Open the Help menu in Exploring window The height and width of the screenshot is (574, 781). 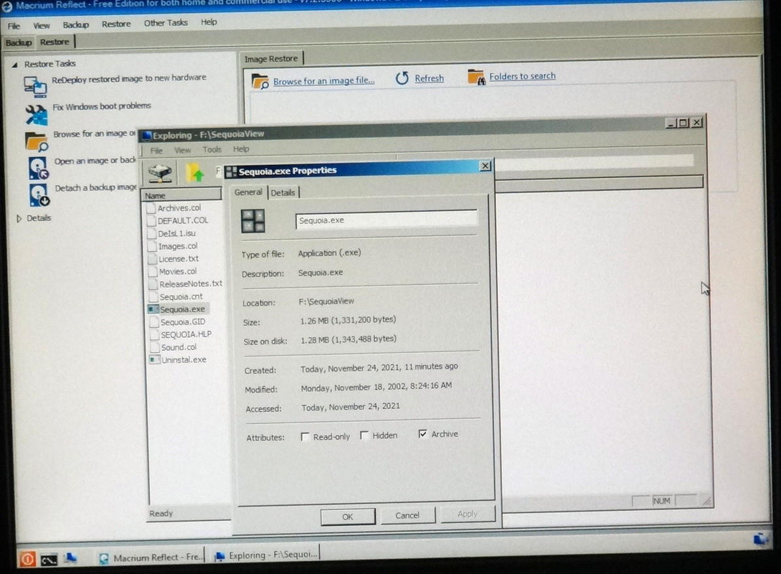(241, 149)
